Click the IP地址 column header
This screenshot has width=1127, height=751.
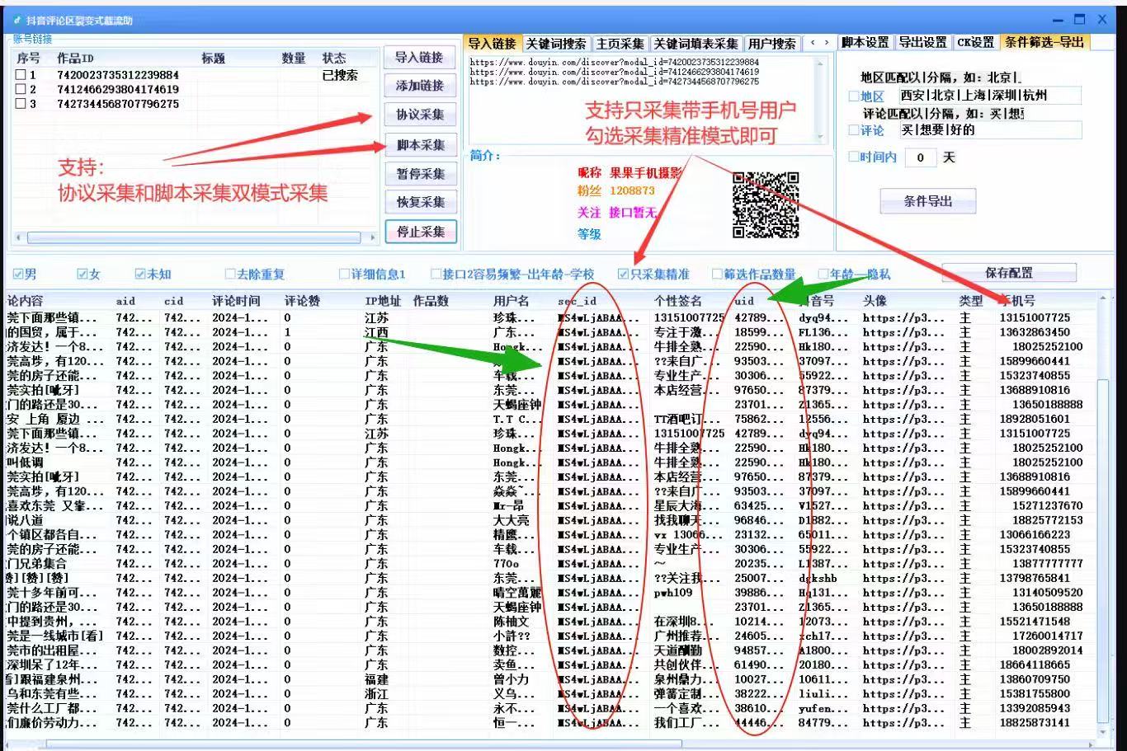pos(383,301)
